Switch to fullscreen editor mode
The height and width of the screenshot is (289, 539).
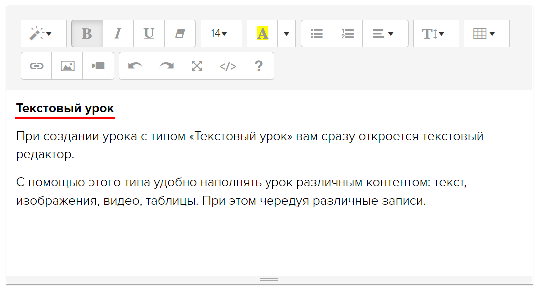[x=197, y=66]
